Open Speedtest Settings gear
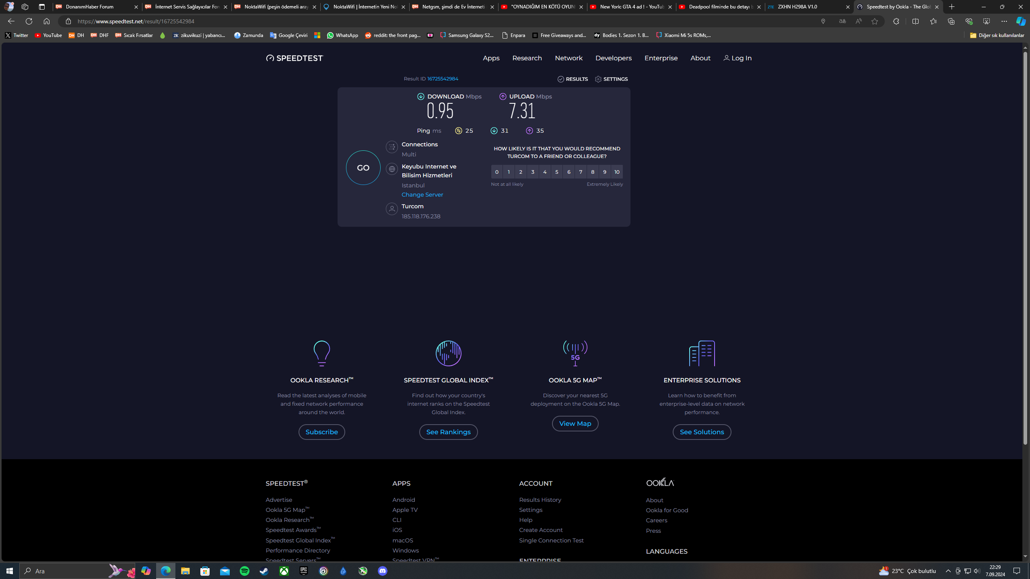Screen dimensions: 1030x579 tap(598, 79)
